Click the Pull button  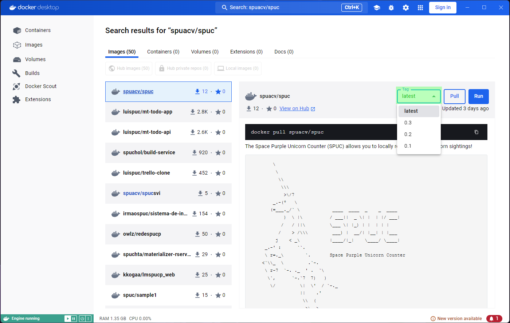coord(454,96)
